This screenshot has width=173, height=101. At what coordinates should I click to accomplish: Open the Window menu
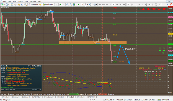pos(33,1)
